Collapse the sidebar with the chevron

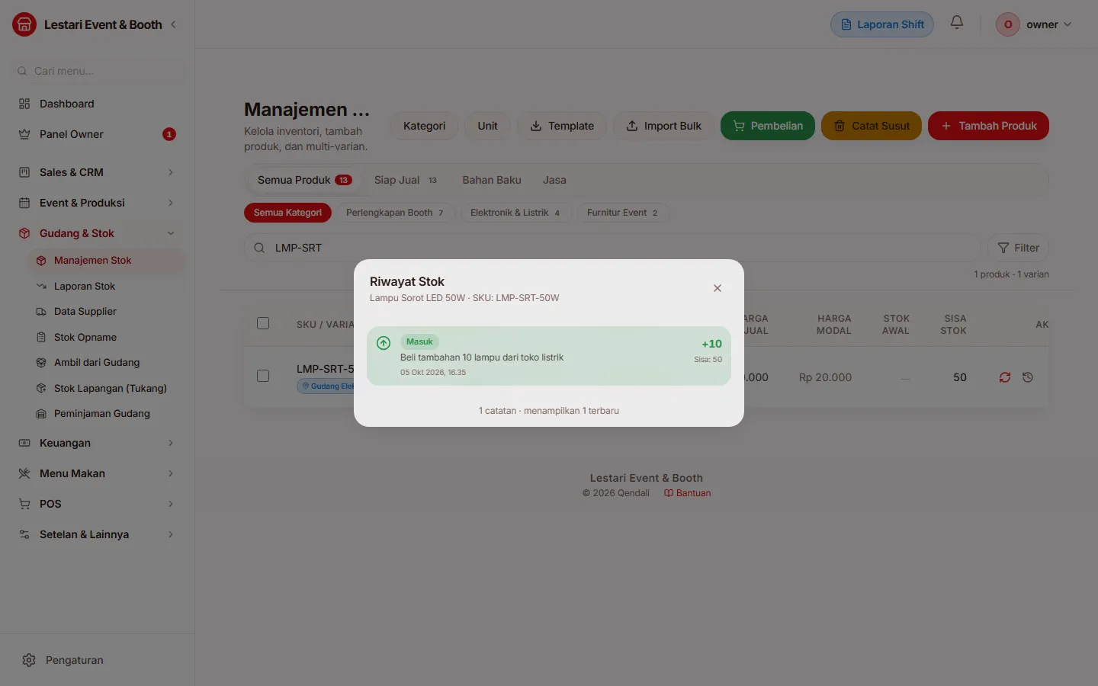[173, 24]
